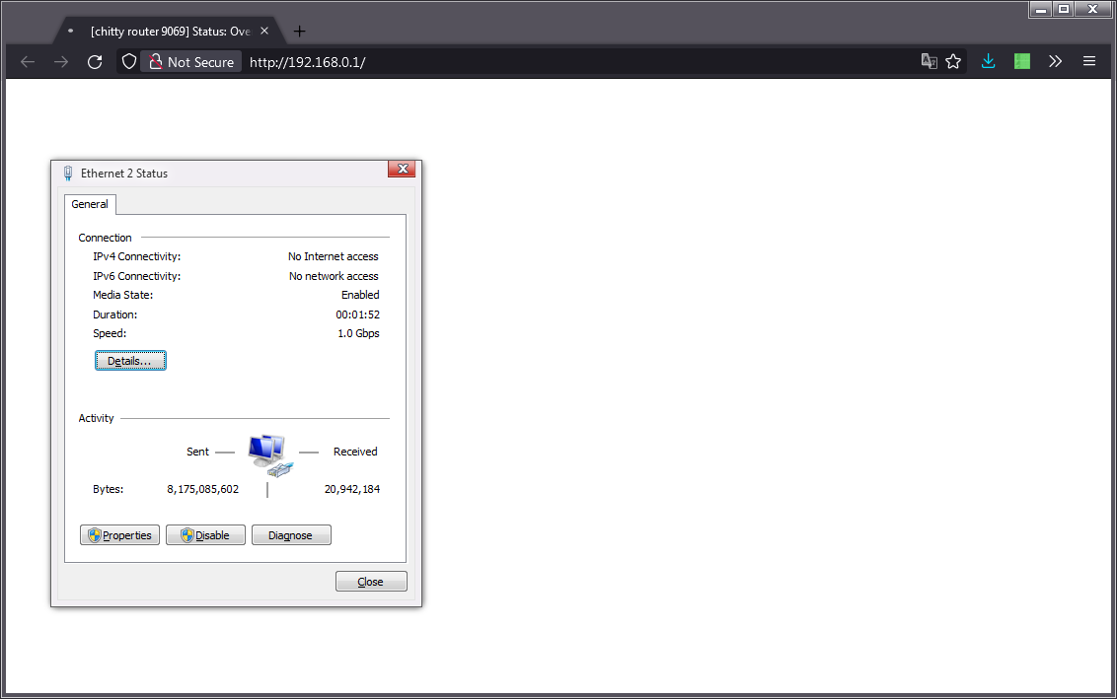Click the 'IPv4 Connectivity:' label

[x=137, y=256]
